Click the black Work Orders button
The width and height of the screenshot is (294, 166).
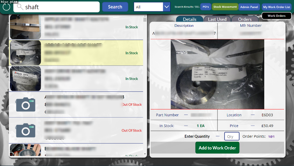click(x=277, y=16)
